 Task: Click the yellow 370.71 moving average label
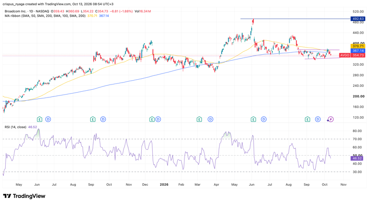point(357,46)
